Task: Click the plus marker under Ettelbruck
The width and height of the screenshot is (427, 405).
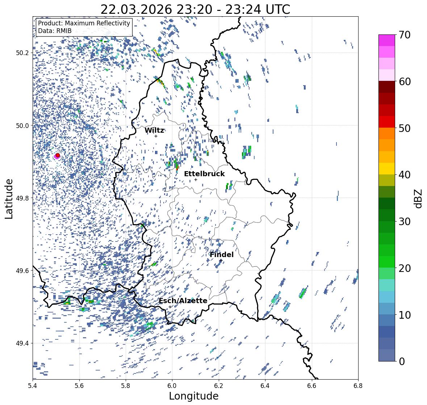Action: (x=196, y=179)
